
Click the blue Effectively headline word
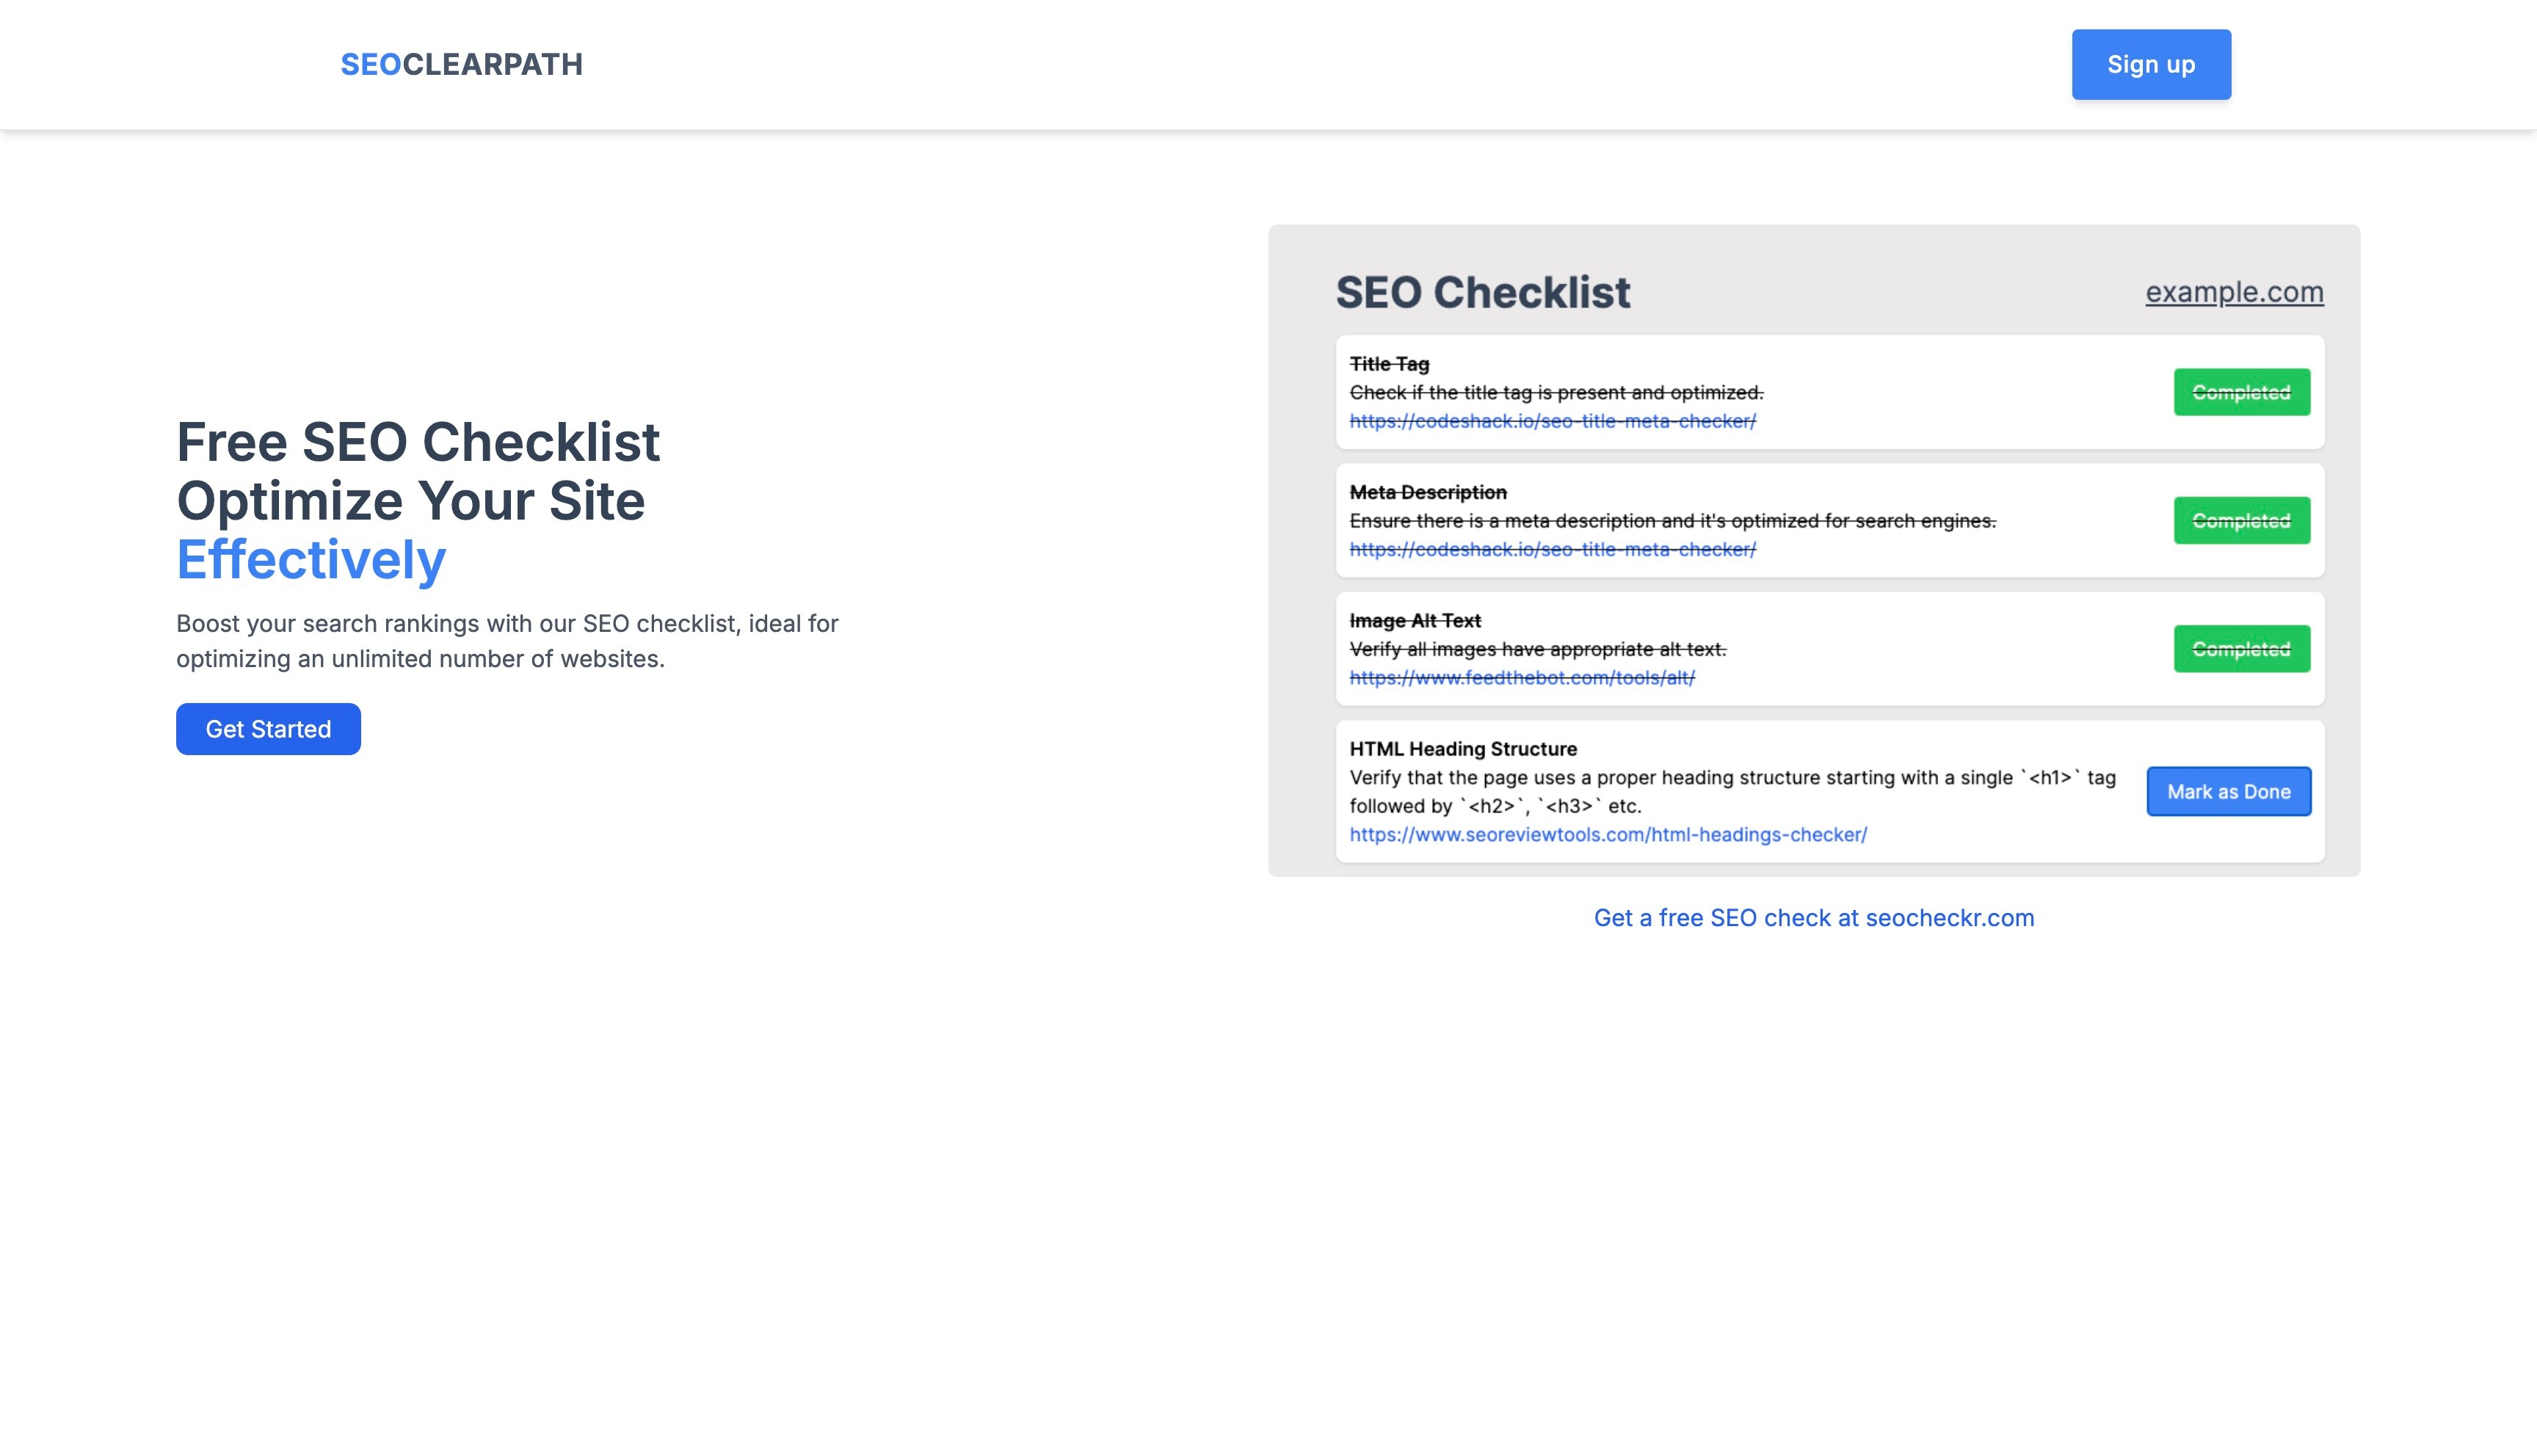(x=311, y=559)
